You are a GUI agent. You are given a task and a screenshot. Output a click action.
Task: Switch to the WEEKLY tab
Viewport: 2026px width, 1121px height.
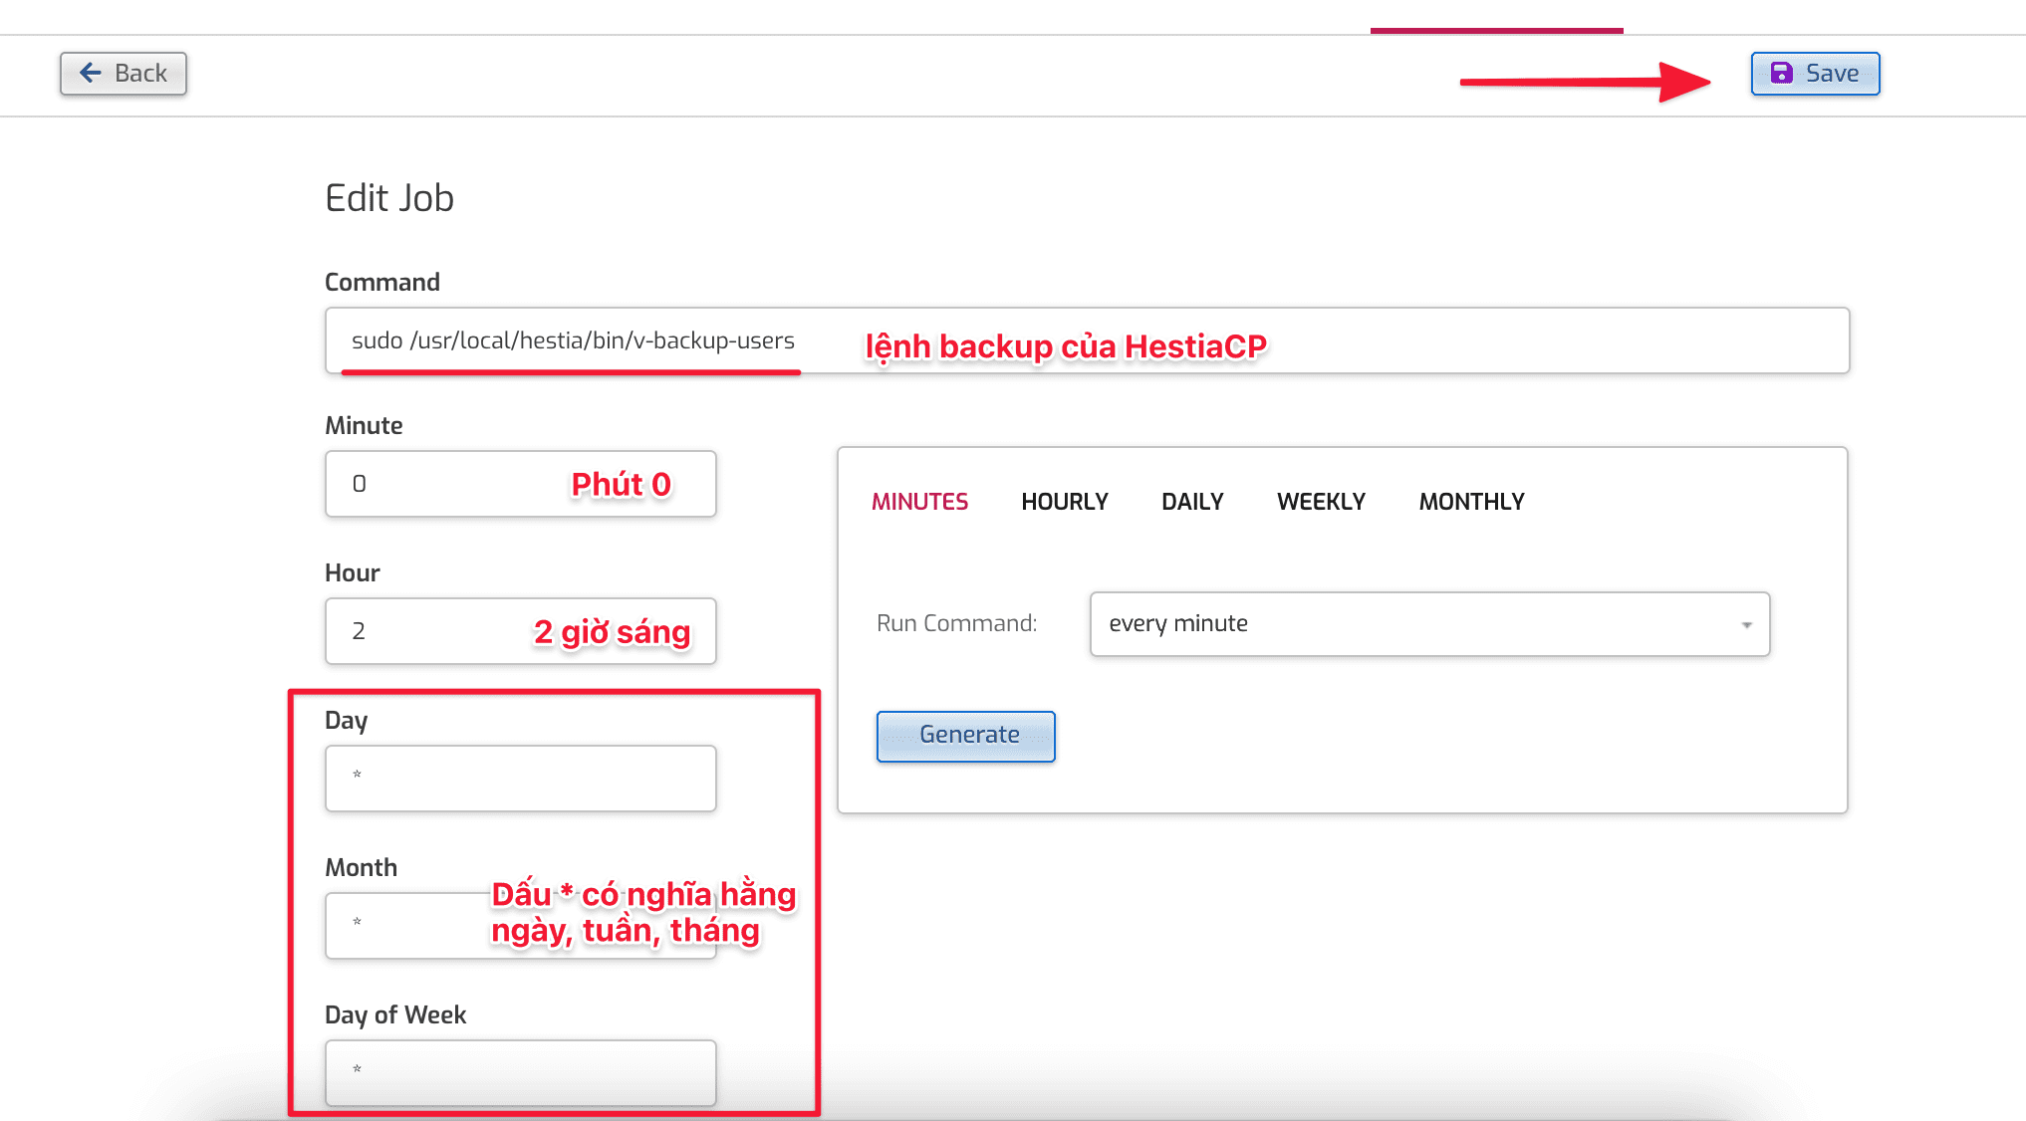(x=1320, y=501)
